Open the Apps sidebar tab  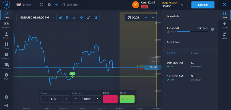coord(6,46)
